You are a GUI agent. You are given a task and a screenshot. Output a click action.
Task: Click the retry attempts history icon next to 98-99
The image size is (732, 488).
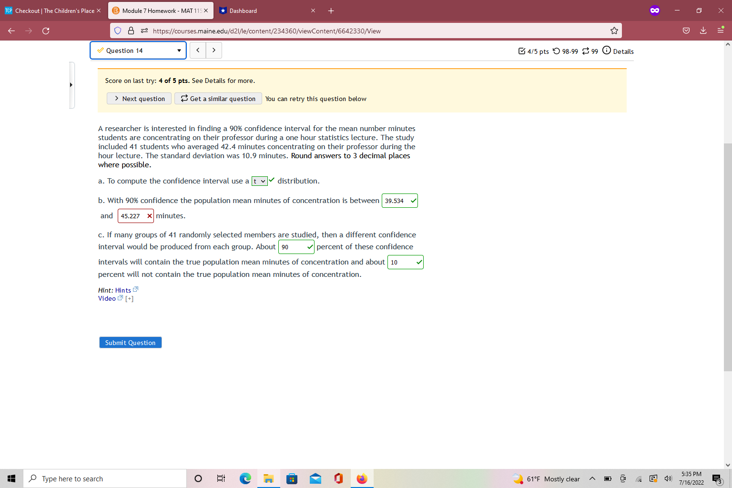coord(556,51)
